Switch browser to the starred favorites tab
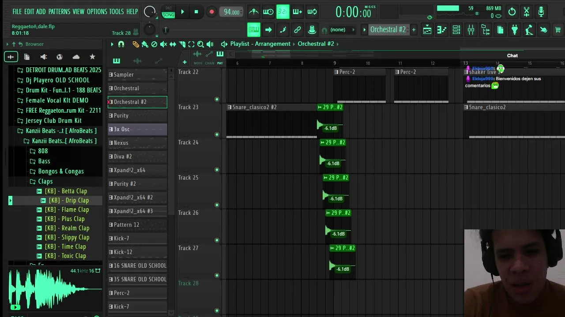The width and height of the screenshot is (565, 317). (x=92, y=57)
